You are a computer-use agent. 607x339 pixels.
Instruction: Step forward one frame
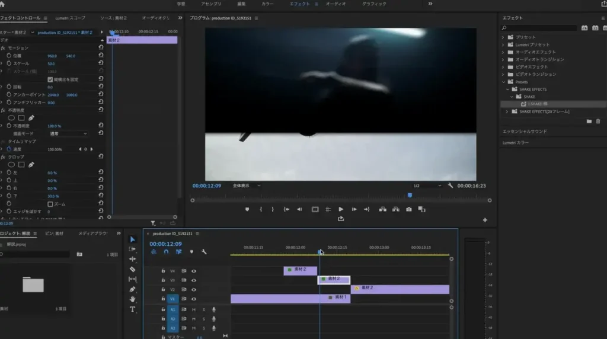354,209
